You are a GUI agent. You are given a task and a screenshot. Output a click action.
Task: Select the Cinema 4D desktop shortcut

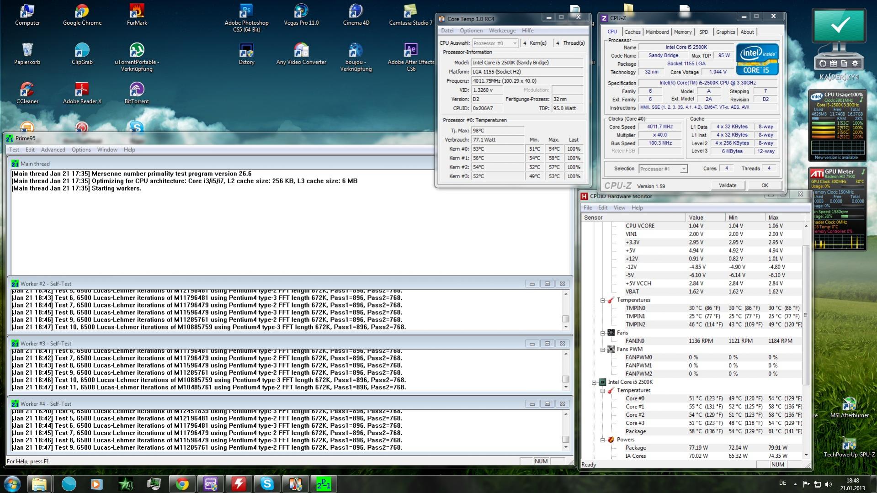click(x=356, y=15)
